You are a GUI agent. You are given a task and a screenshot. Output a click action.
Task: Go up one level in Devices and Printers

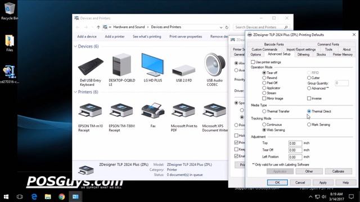coord(98,27)
